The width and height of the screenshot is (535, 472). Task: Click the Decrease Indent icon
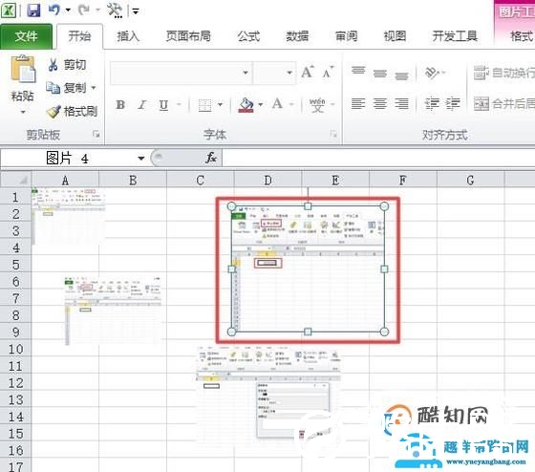tap(432, 103)
